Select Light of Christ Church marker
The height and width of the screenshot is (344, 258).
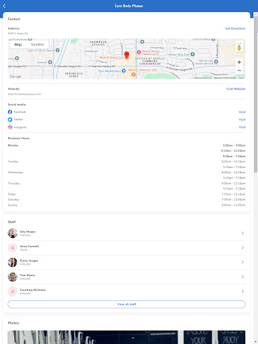[58, 50]
